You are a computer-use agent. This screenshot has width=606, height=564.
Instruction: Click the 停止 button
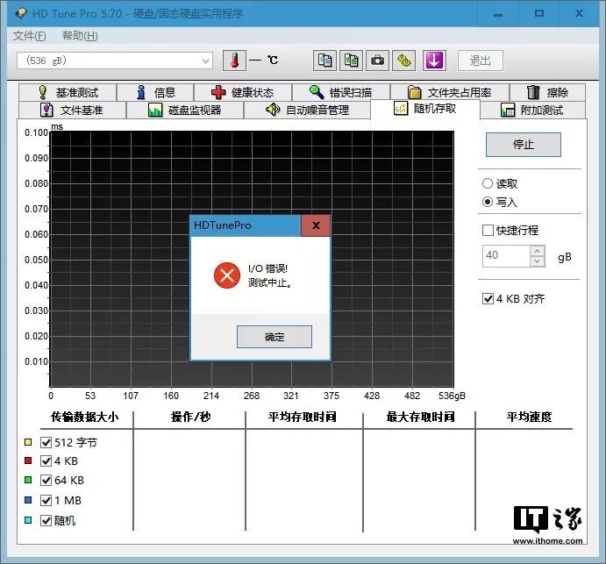(524, 145)
